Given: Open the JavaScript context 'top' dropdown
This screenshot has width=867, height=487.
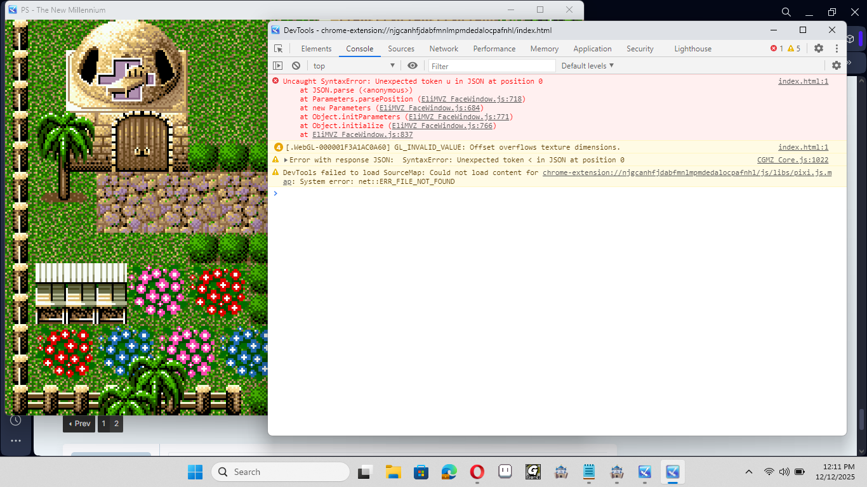Looking at the screenshot, I should (354, 66).
